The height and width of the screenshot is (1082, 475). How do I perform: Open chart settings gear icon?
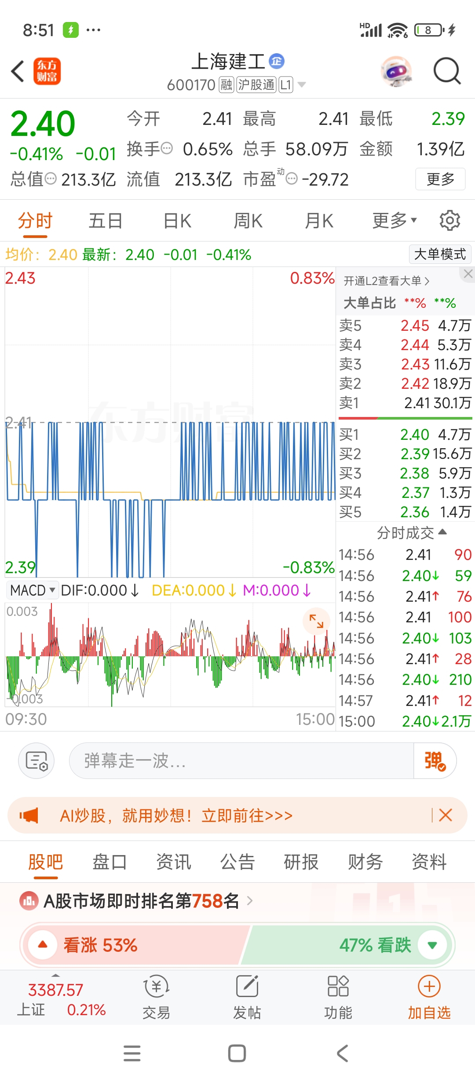point(449,220)
